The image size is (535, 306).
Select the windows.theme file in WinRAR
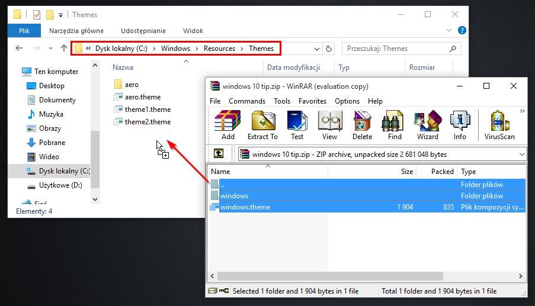click(x=367, y=207)
